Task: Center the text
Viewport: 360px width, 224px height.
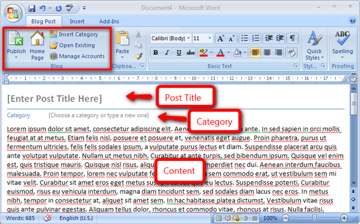Action: coord(267,52)
